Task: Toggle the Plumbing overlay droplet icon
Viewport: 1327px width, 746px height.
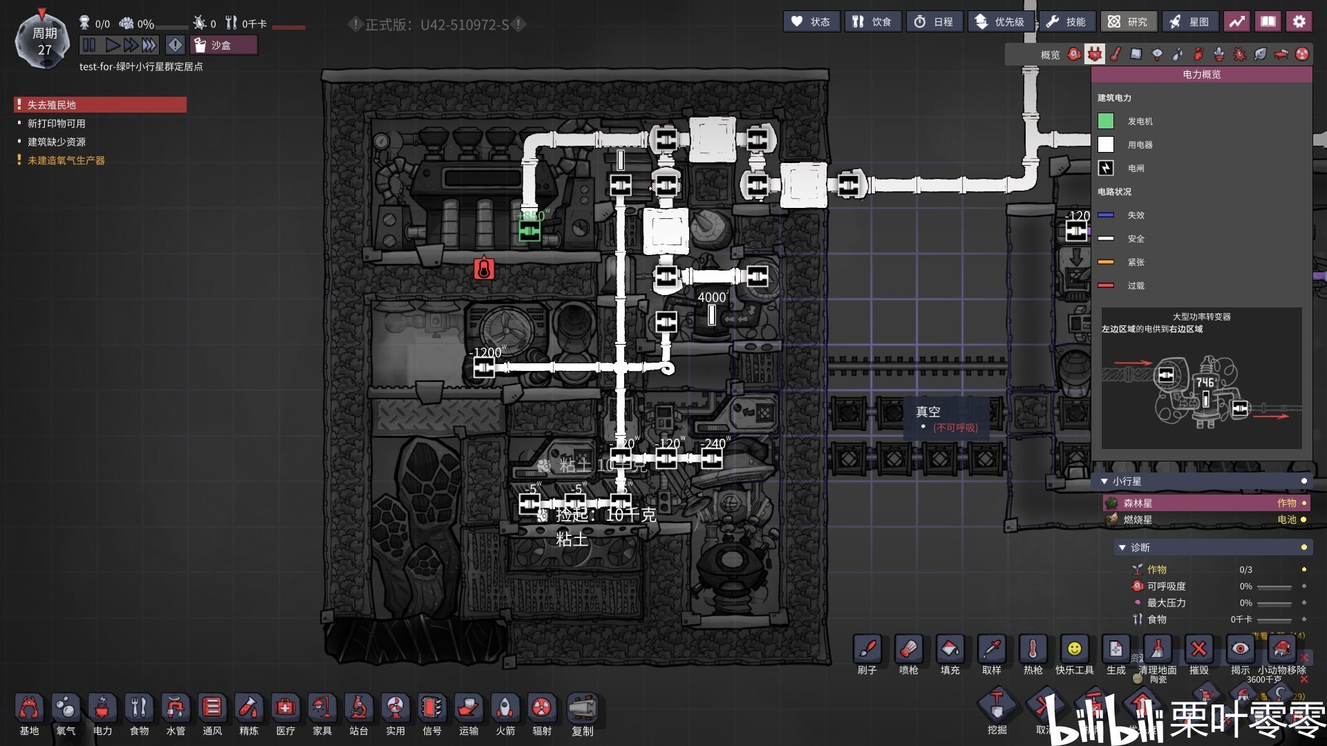Action: tap(1178, 54)
